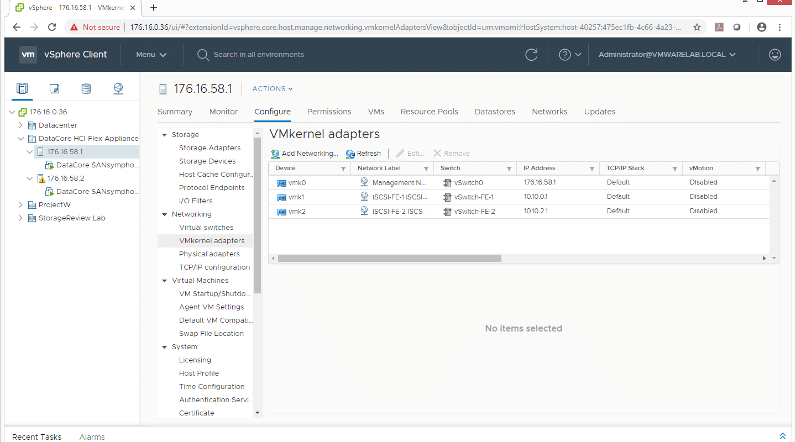The width and height of the screenshot is (796, 442).
Task: Open Time Configuration under System
Action: click(212, 387)
